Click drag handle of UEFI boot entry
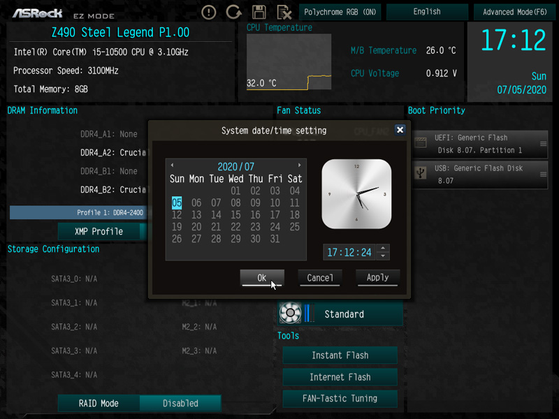This screenshot has width=559, height=419. 543,144
